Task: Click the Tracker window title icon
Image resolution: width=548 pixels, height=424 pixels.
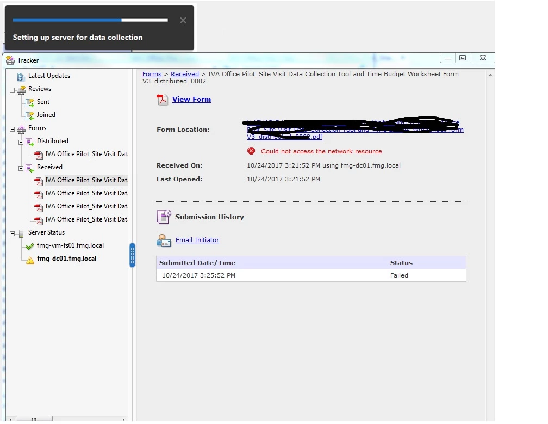Action: click(x=10, y=60)
